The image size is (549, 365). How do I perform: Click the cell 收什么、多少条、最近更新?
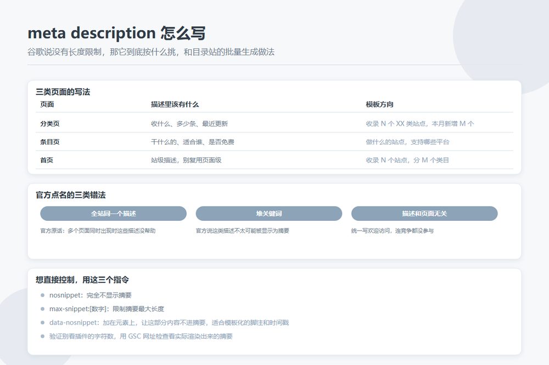pyautogui.click(x=189, y=123)
